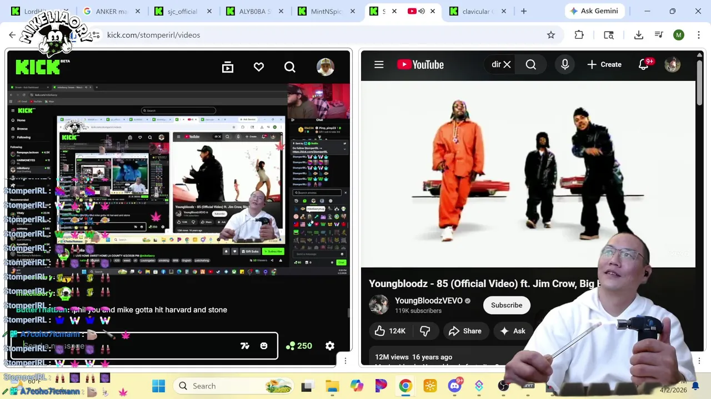The height and width of the screenshot is (399, 711).
Task: Click the Ask Gemini button
Action: [595, 11]
